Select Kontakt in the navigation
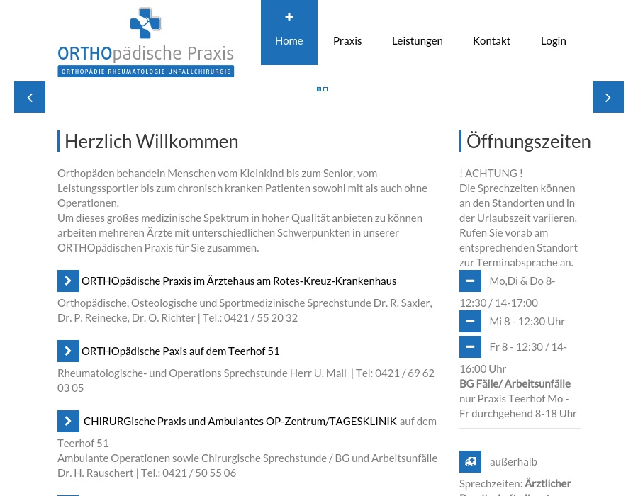This screenshot has height=496, width=638. coord(491,40)
